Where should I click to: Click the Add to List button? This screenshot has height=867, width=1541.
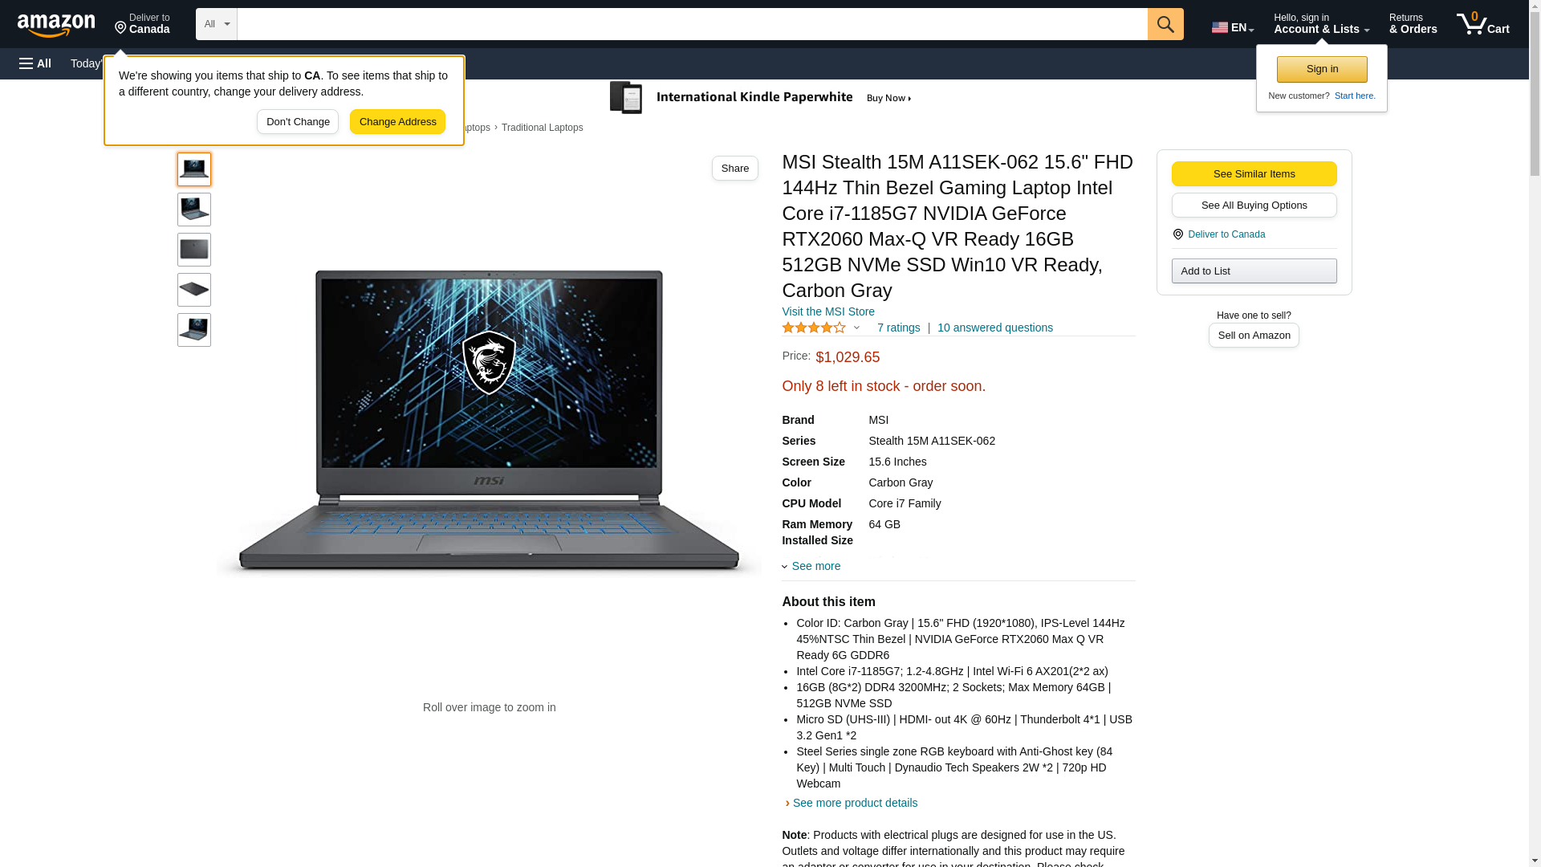click(x=1254, y=271)
